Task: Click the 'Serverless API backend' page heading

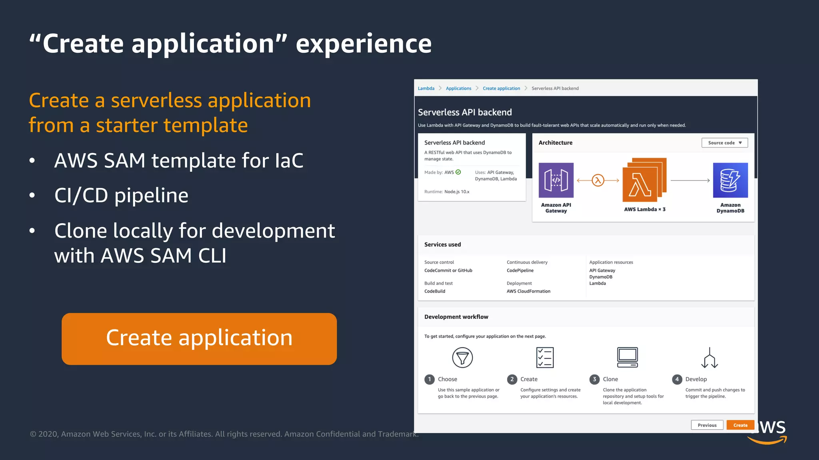Action: pyautogui.click(x=465, y=112)
